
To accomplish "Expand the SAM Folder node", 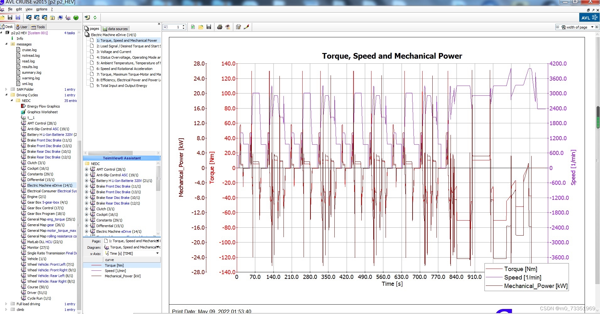I will [6, 89].
